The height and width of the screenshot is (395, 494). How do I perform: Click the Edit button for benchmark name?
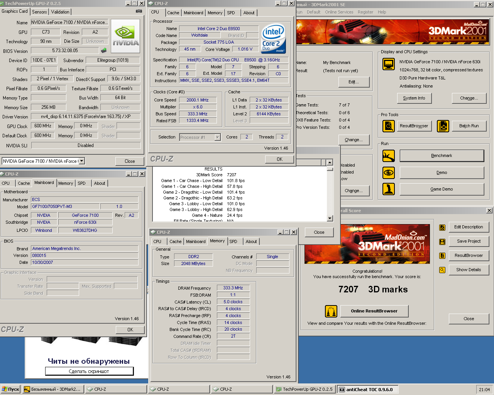pos(354,82)
